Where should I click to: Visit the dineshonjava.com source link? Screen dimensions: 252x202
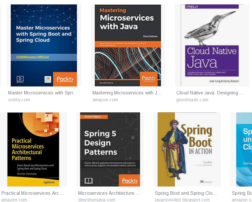97,200
